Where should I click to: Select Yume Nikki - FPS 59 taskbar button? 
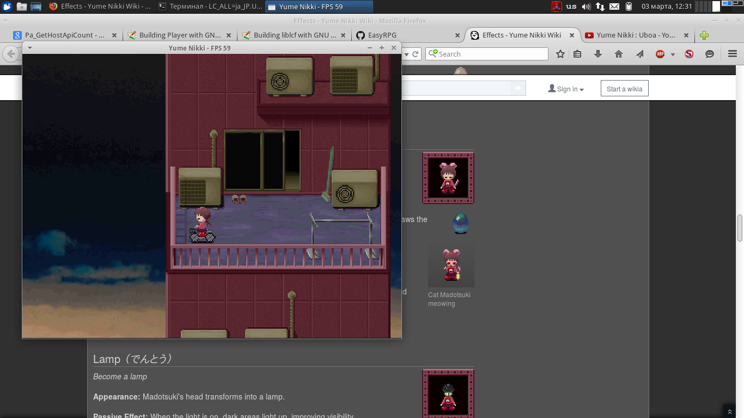[x=319, y=7]
